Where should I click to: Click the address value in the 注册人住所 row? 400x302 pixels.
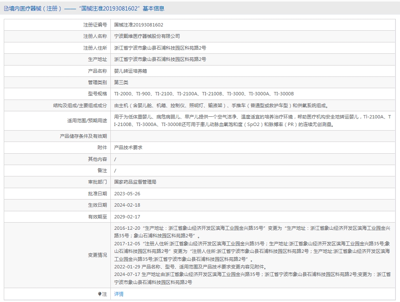(160, 48)
